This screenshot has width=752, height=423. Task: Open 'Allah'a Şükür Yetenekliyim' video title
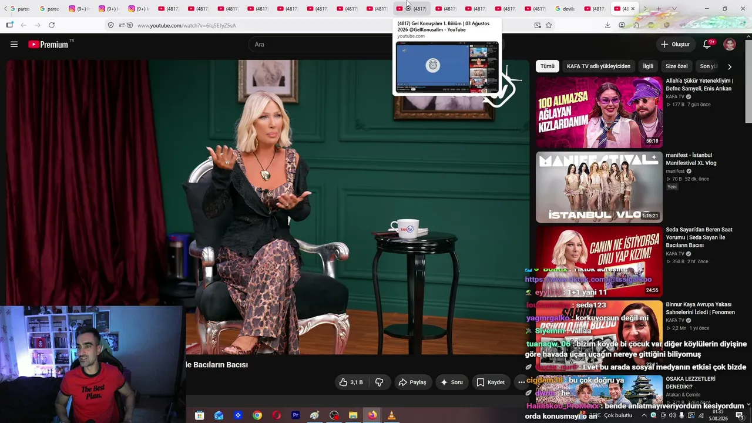700,85
